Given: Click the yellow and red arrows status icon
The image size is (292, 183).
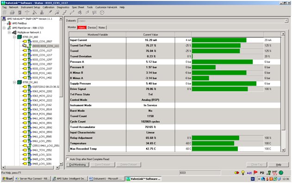Looking at the screenshot, I should click(236, 173).
